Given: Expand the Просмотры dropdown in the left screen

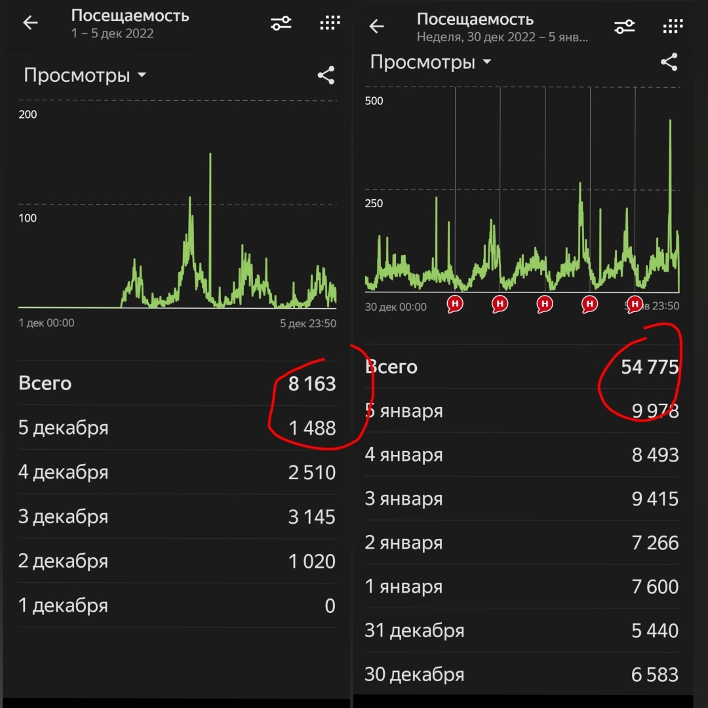Looking at the screenshot, I should click(85, 75).
